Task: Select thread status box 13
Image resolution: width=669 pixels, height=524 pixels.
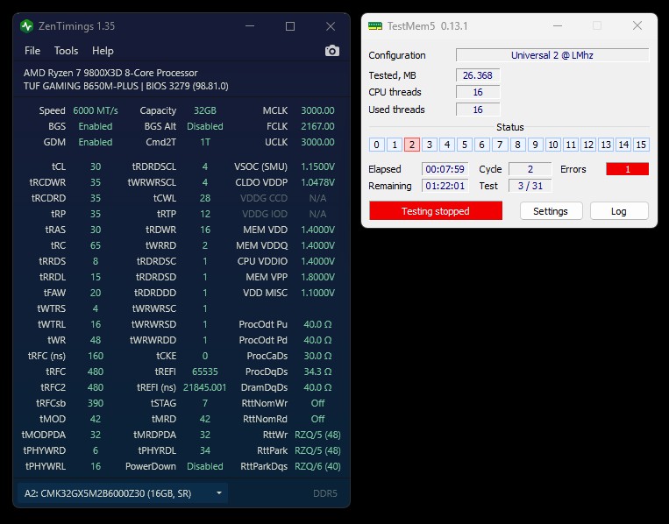Action: [606, 145]
